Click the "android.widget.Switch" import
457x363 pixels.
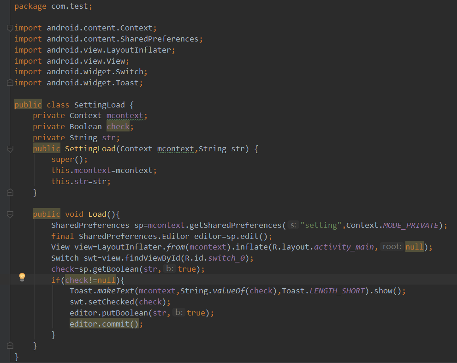[x=95, y=72]
